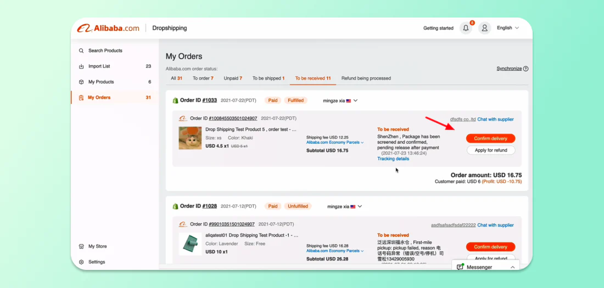This screenshot has height=288, width=604.
Task: Click Drop Shipping Test Product 5 title
Action: [251, 130]
